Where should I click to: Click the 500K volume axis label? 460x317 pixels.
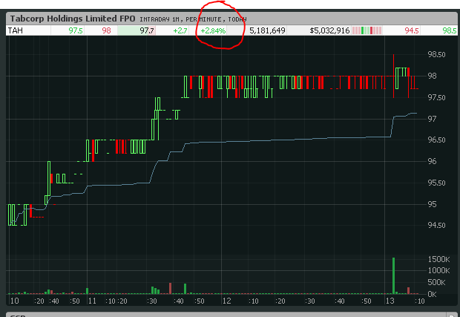(436, 282)
